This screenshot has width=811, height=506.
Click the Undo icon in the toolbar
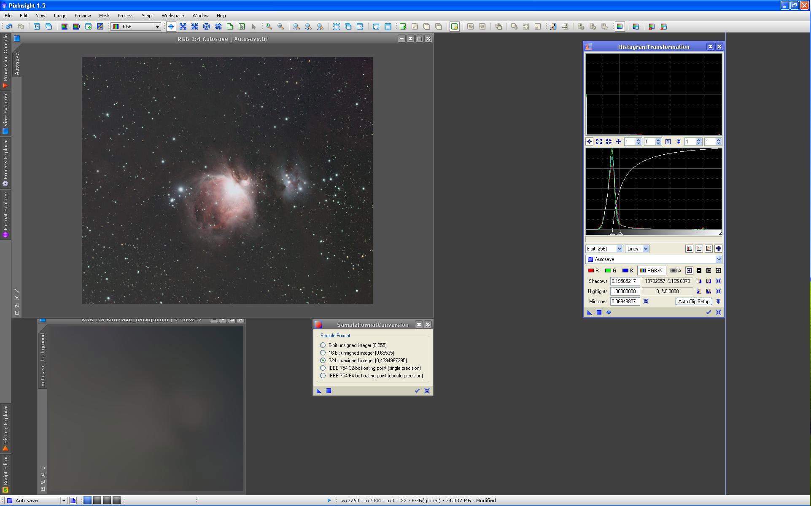click(x=9, y=27)
